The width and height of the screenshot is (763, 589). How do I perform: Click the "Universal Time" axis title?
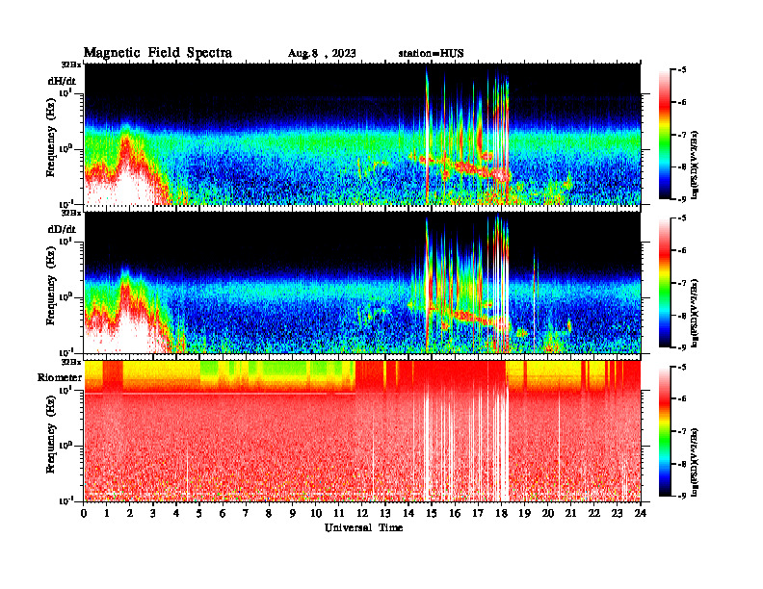(x=363, y=527)
